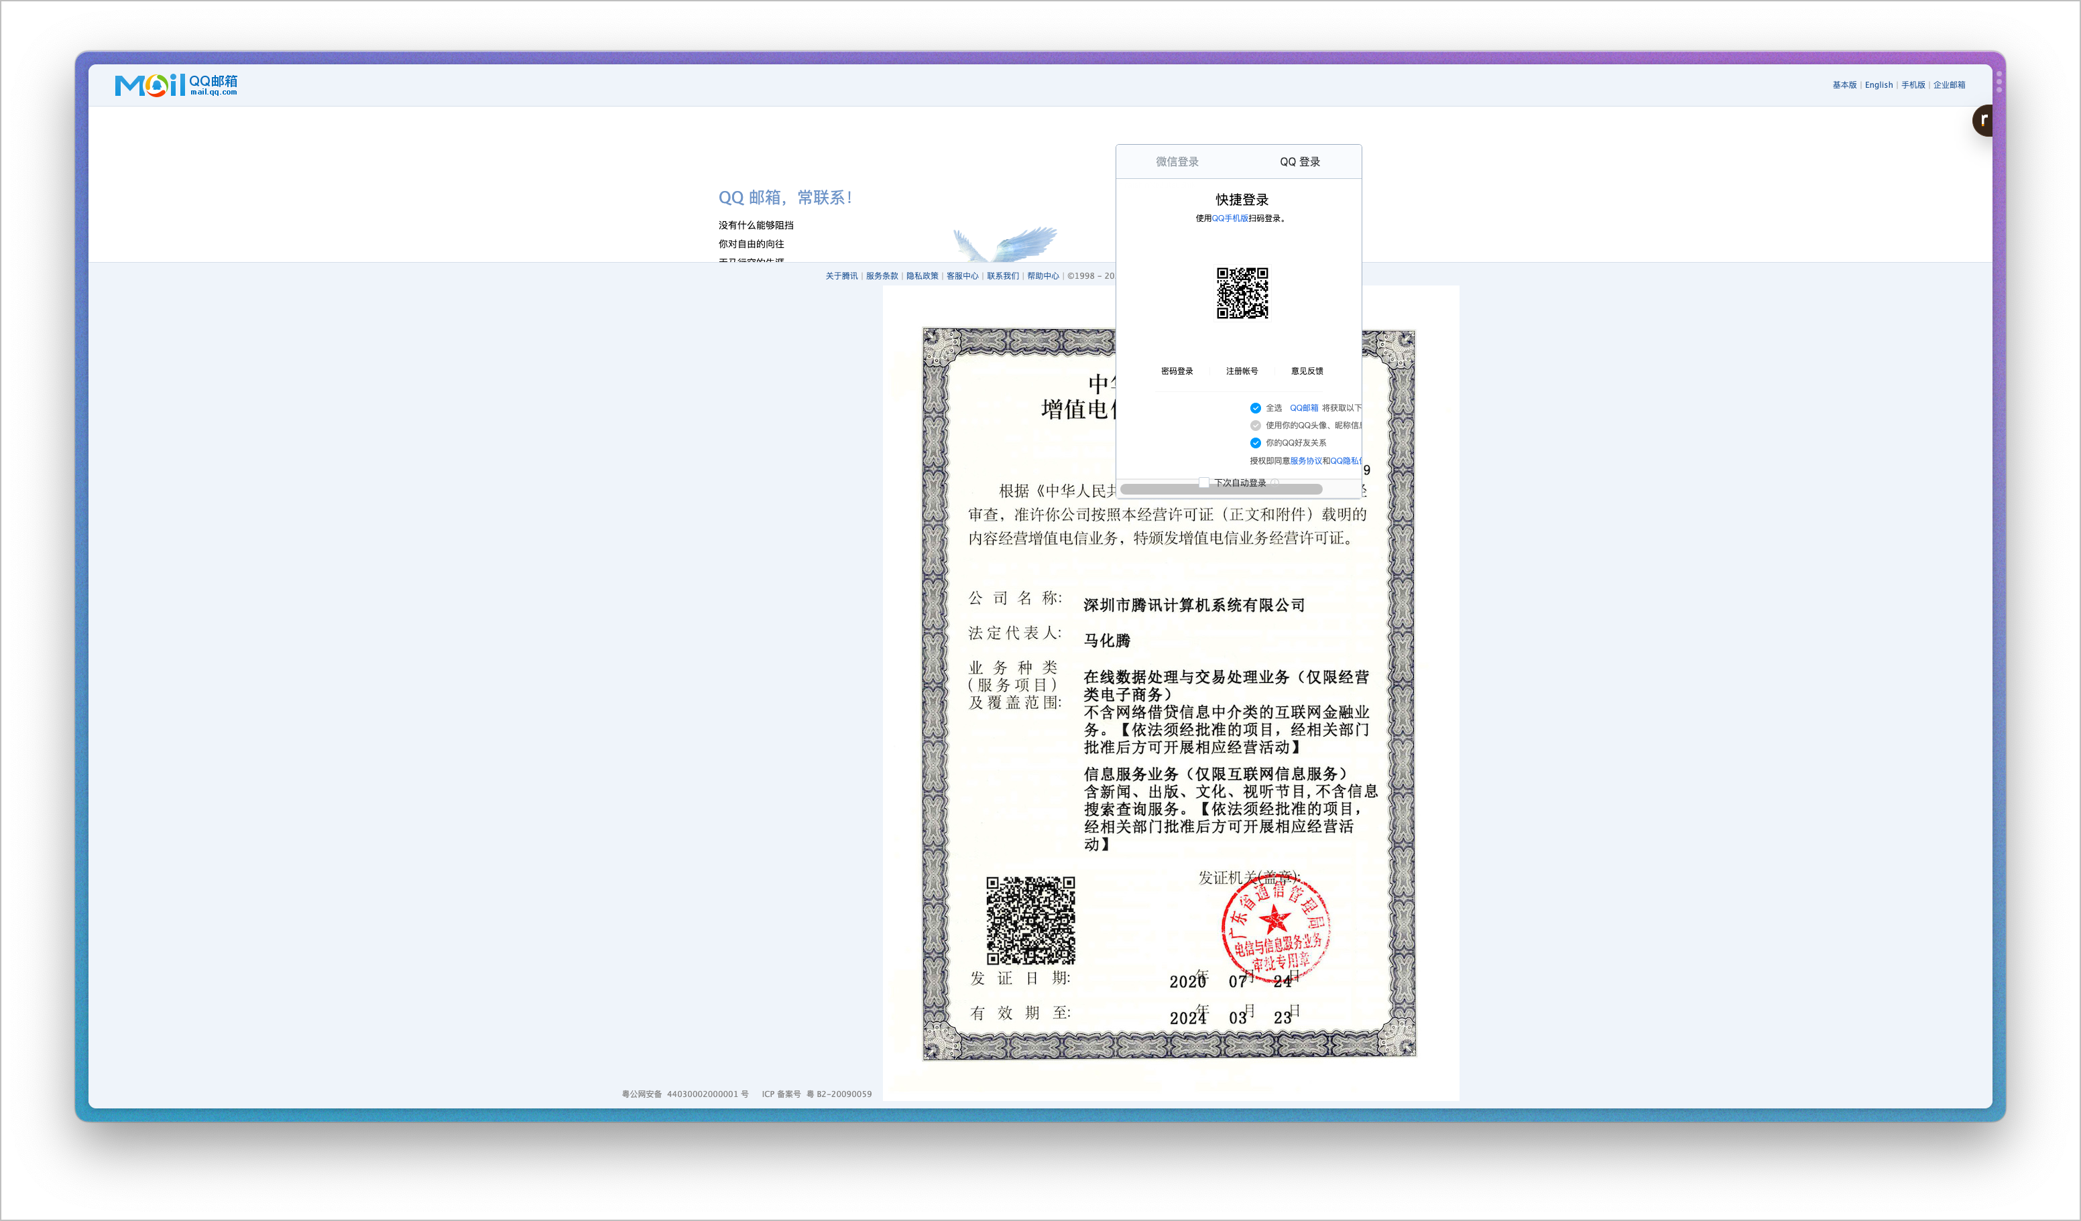Open the 意见反馈 link
The width and height of the screenshot is (2081, 1221).
click(x=1307, y=371)
